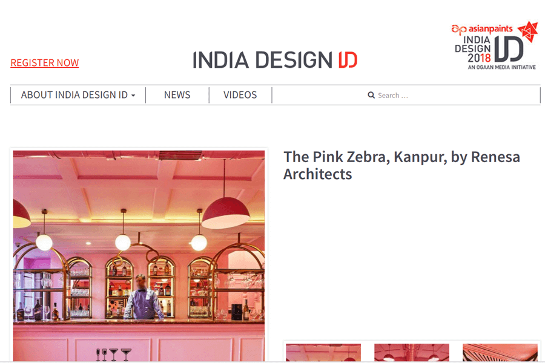Open the Videos page

pyautogui.click(x=240, y=95)
